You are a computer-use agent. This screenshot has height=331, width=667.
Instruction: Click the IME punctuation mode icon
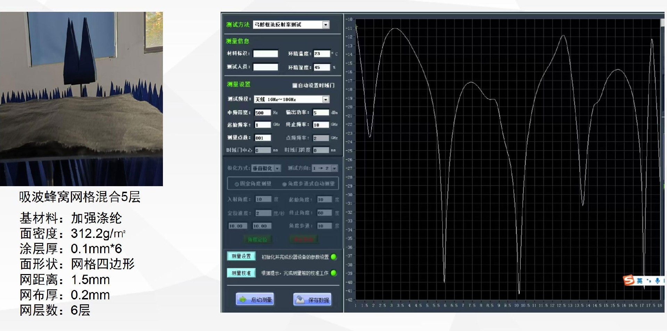[649, 281]
